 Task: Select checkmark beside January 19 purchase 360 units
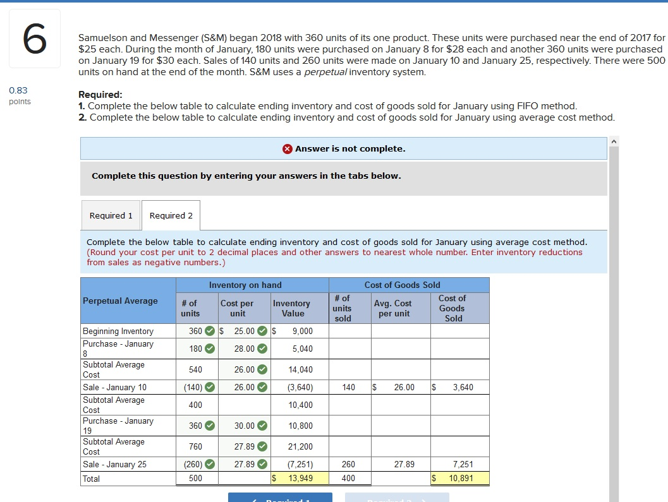click(x=210, y=426)
